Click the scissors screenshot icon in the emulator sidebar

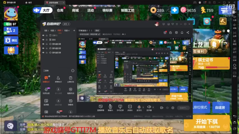235,41
